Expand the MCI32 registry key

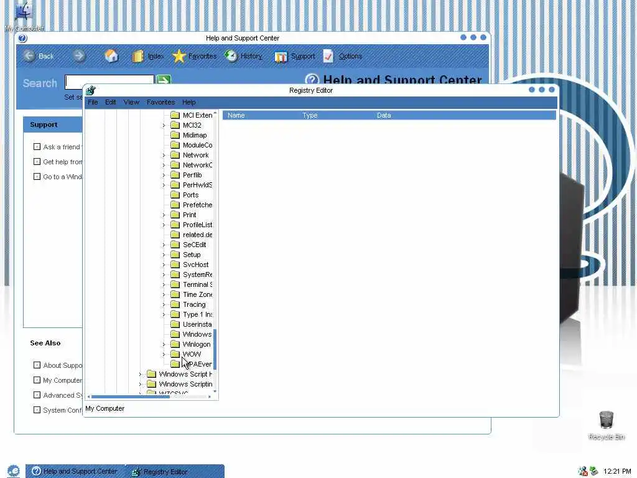point(164,125)
